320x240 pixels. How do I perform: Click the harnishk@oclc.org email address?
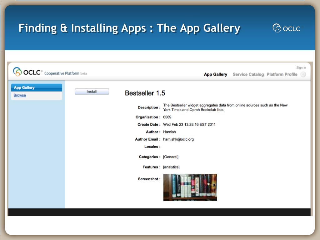point(178,139)
